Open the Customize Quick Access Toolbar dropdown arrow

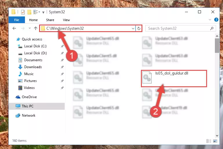[x=43, y=12]
